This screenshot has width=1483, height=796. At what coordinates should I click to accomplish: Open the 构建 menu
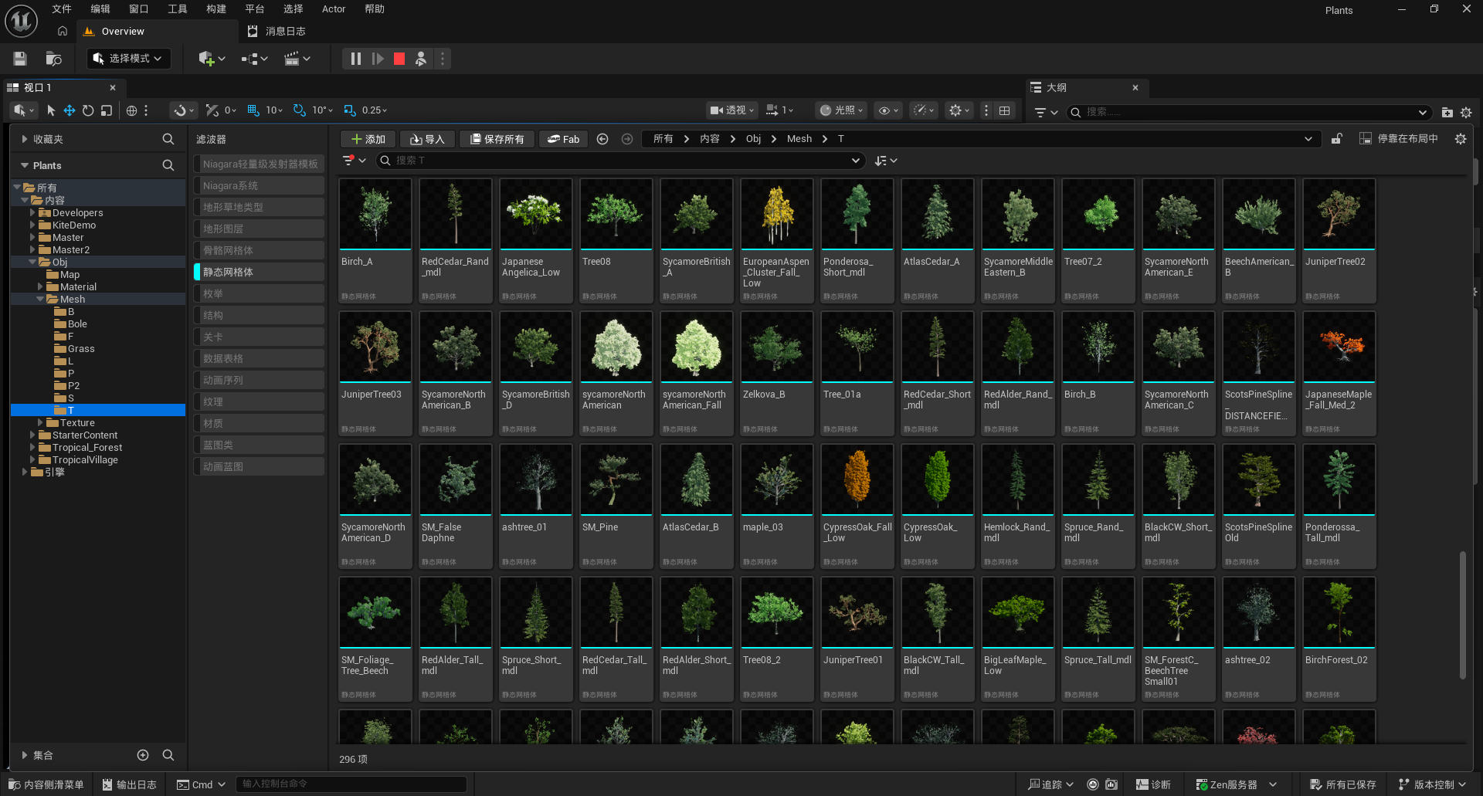[x=216, y=9]
